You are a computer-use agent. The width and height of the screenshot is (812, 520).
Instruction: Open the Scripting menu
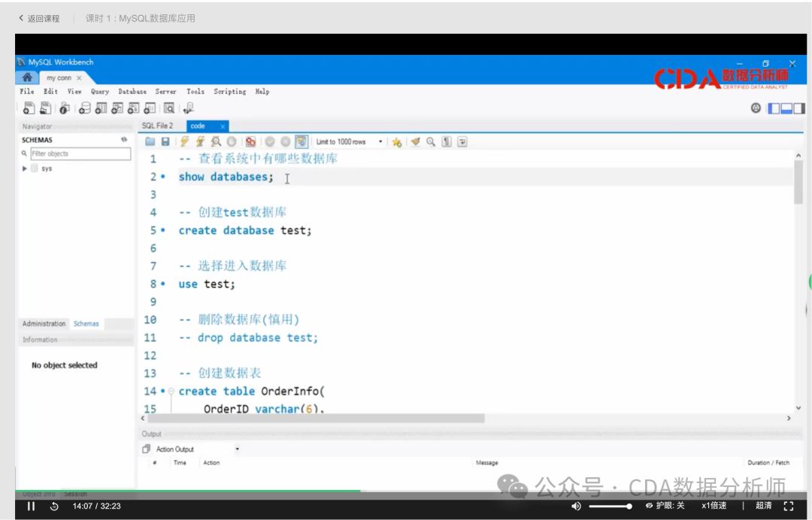(230, 91)
